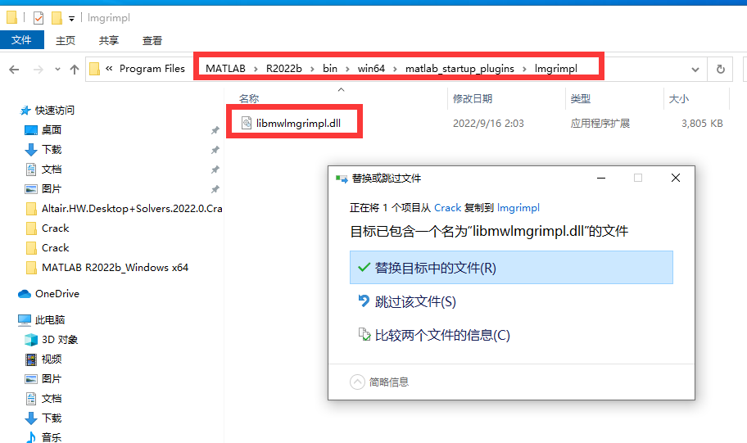This screenshot has width=747, height=443.
Task: Click the Forward navigation arrow
Action: click(x=38, y=70)
